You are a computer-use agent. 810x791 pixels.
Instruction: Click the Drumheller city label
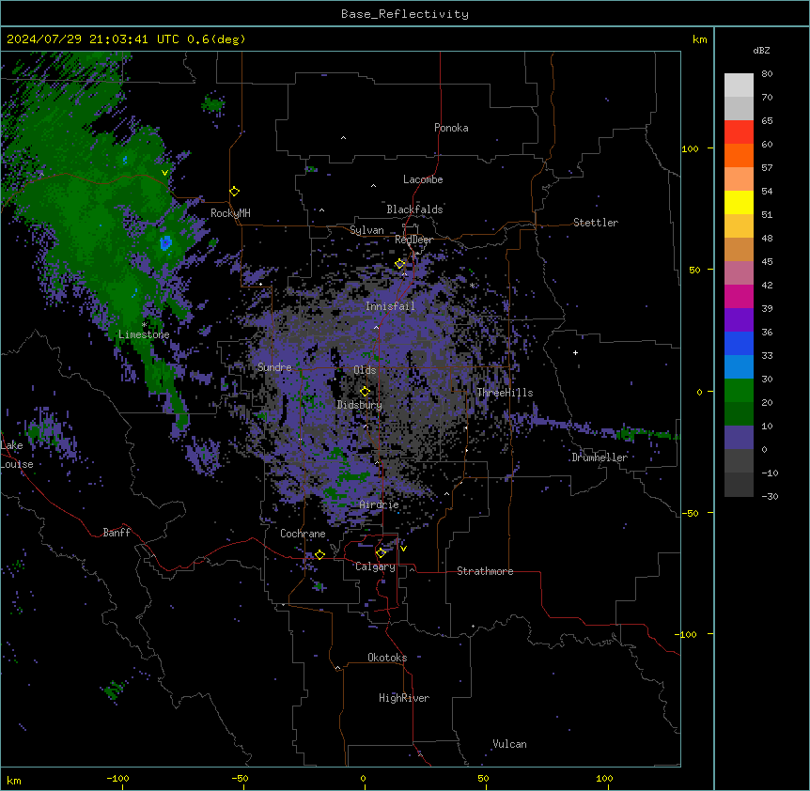point(600,458)
